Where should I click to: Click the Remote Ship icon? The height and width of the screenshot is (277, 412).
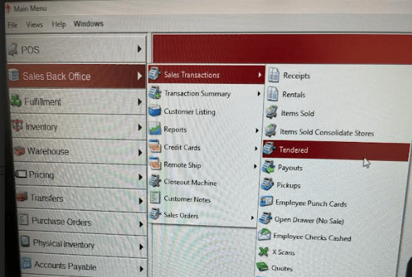155,164
